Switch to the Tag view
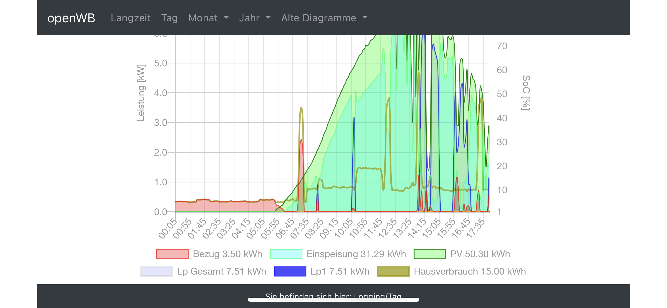Viewport: 667px width, 308px height. pyautogui.click(x=169, y=18)
